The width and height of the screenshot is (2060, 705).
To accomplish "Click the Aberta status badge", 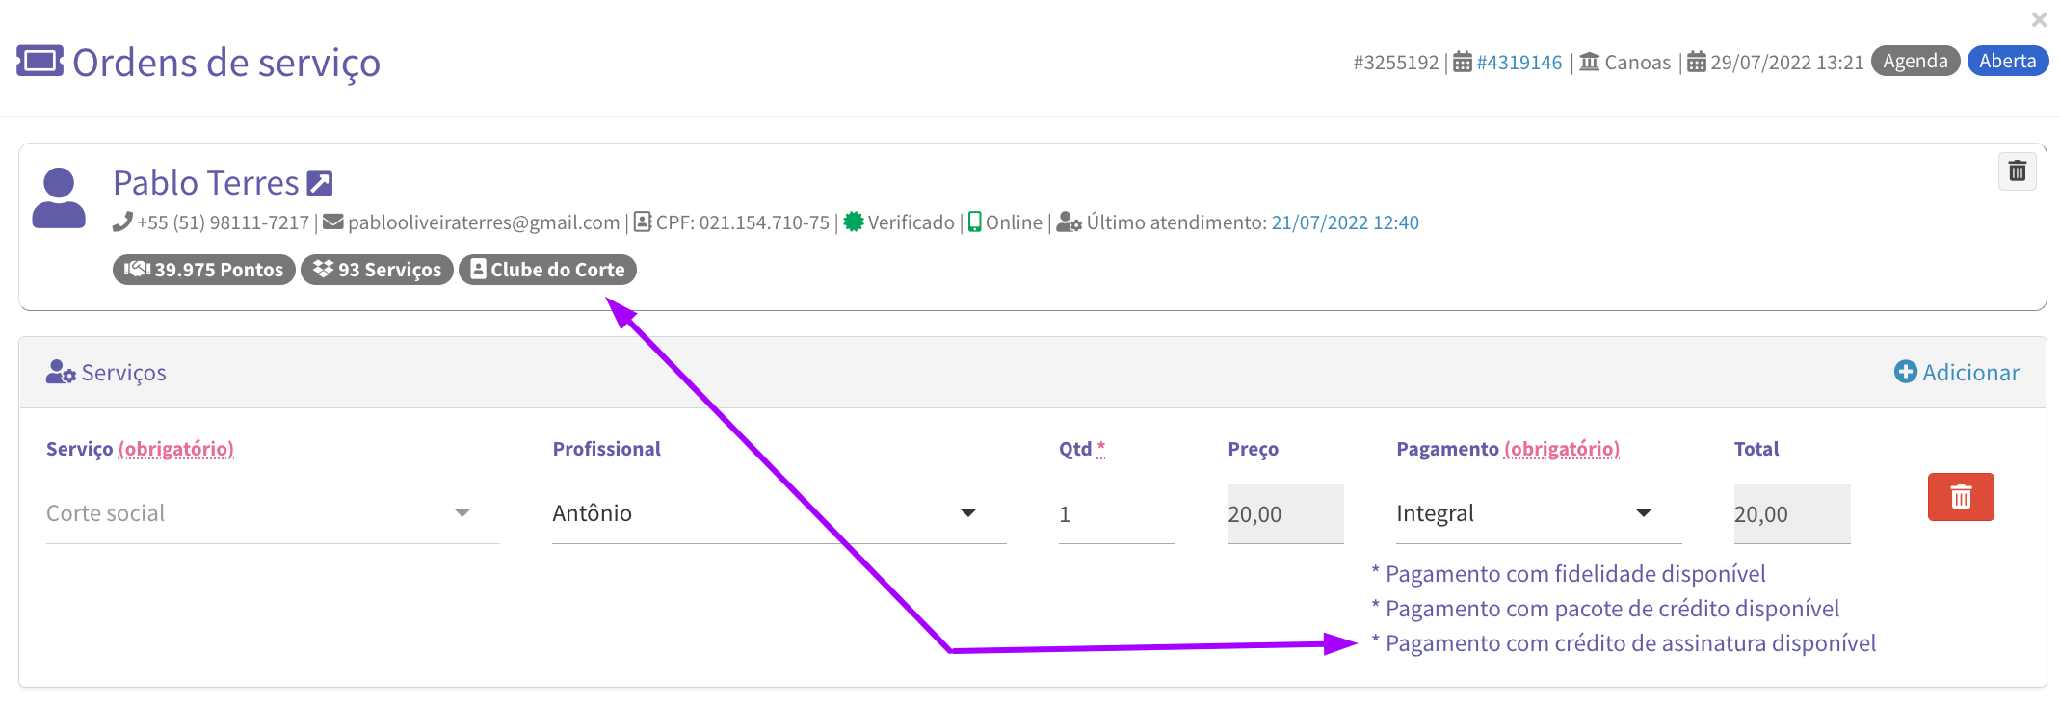I will tap(2007, 61).
